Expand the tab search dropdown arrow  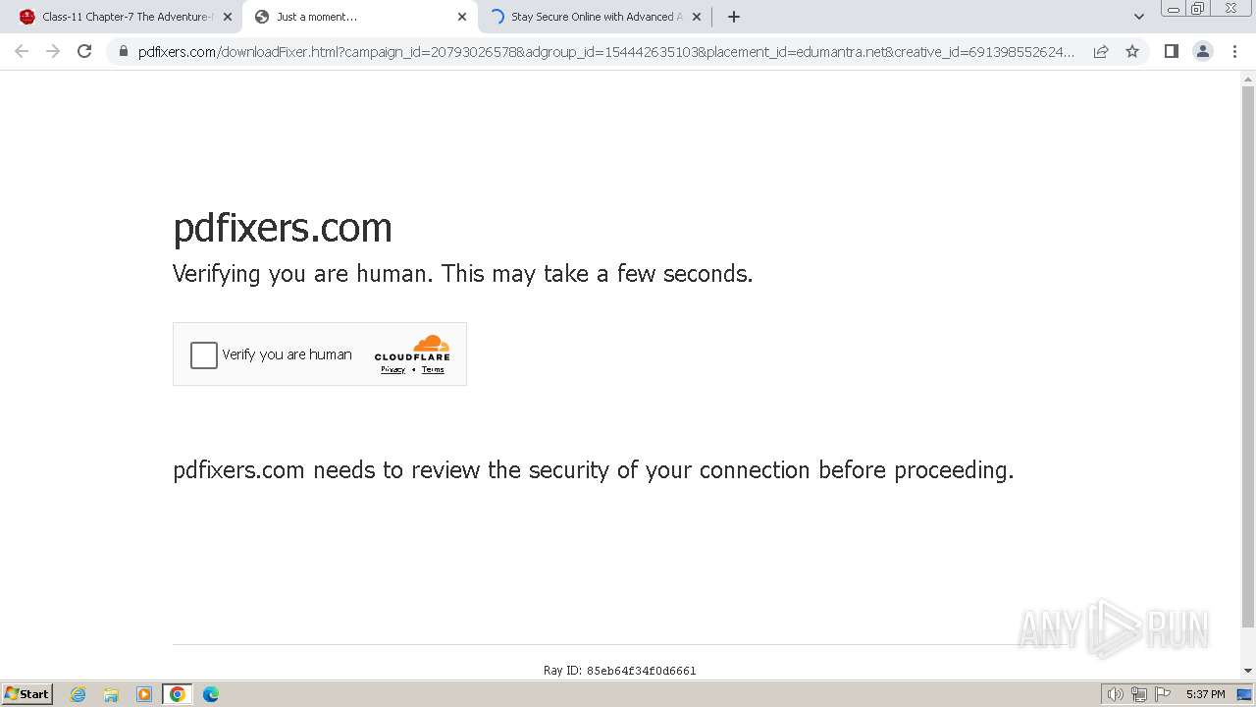coord(1139,17)
